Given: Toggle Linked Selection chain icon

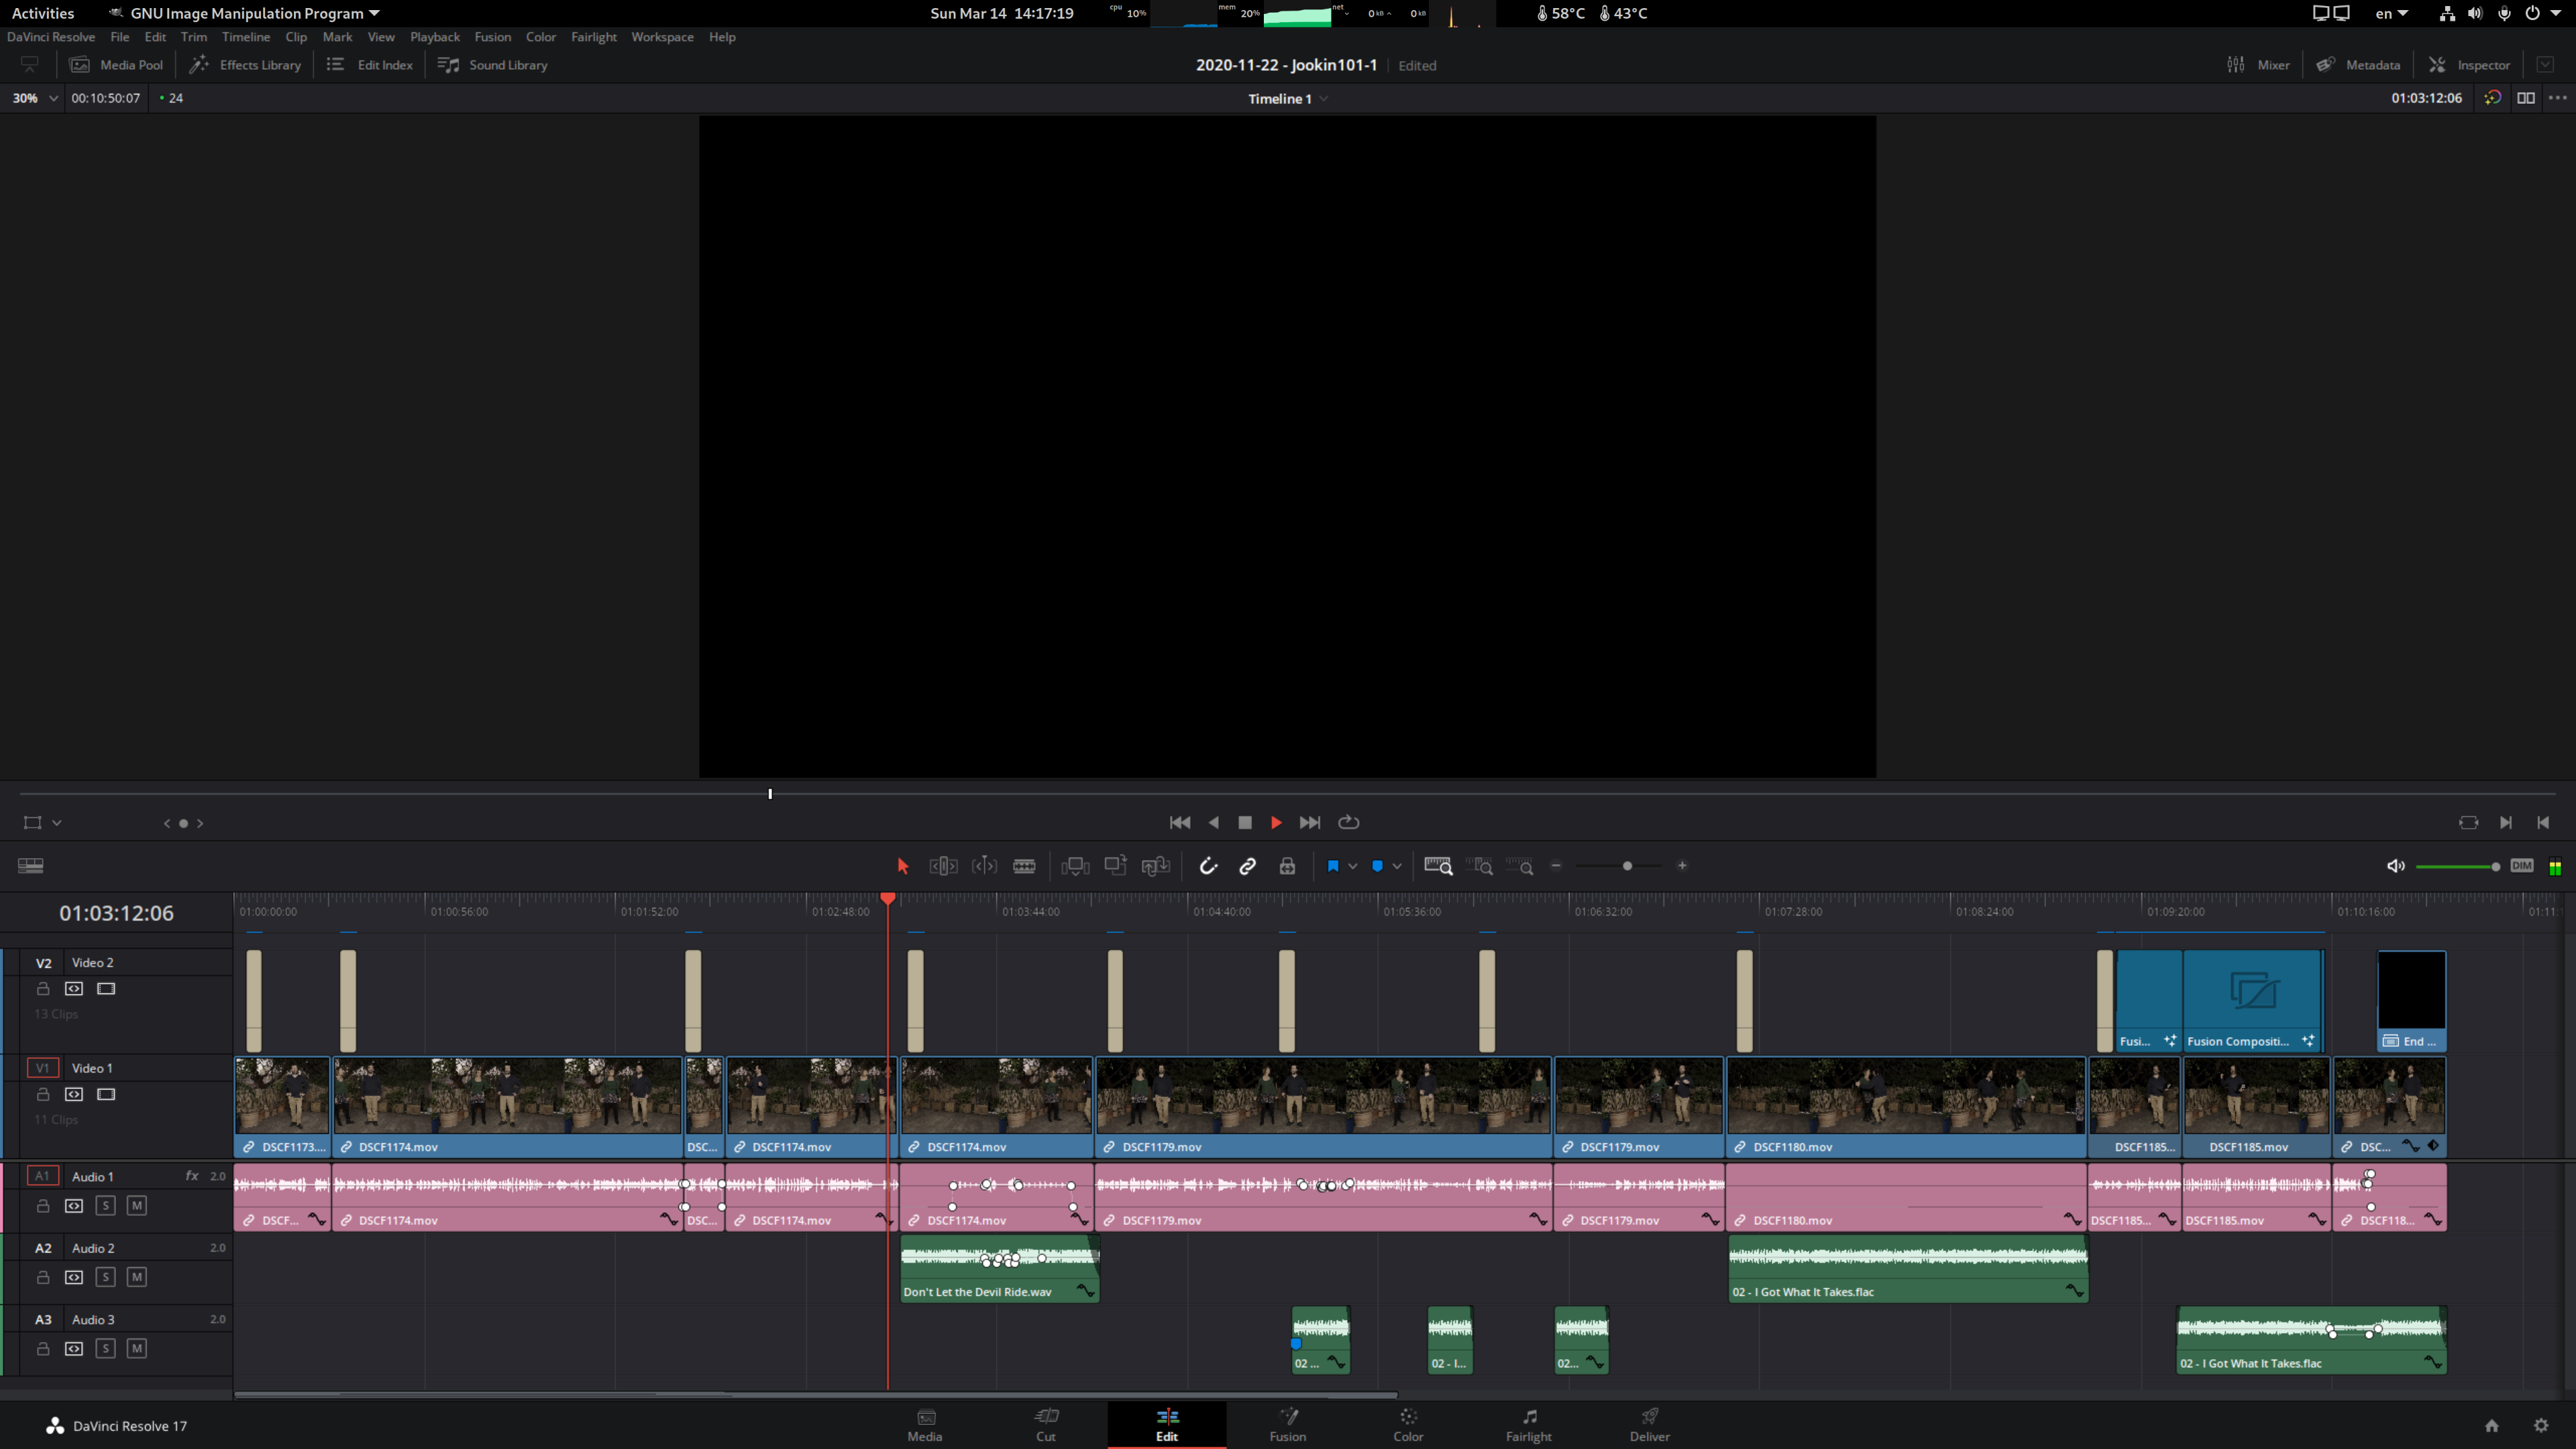Looking at the screenshot, I should point(1247,866).
